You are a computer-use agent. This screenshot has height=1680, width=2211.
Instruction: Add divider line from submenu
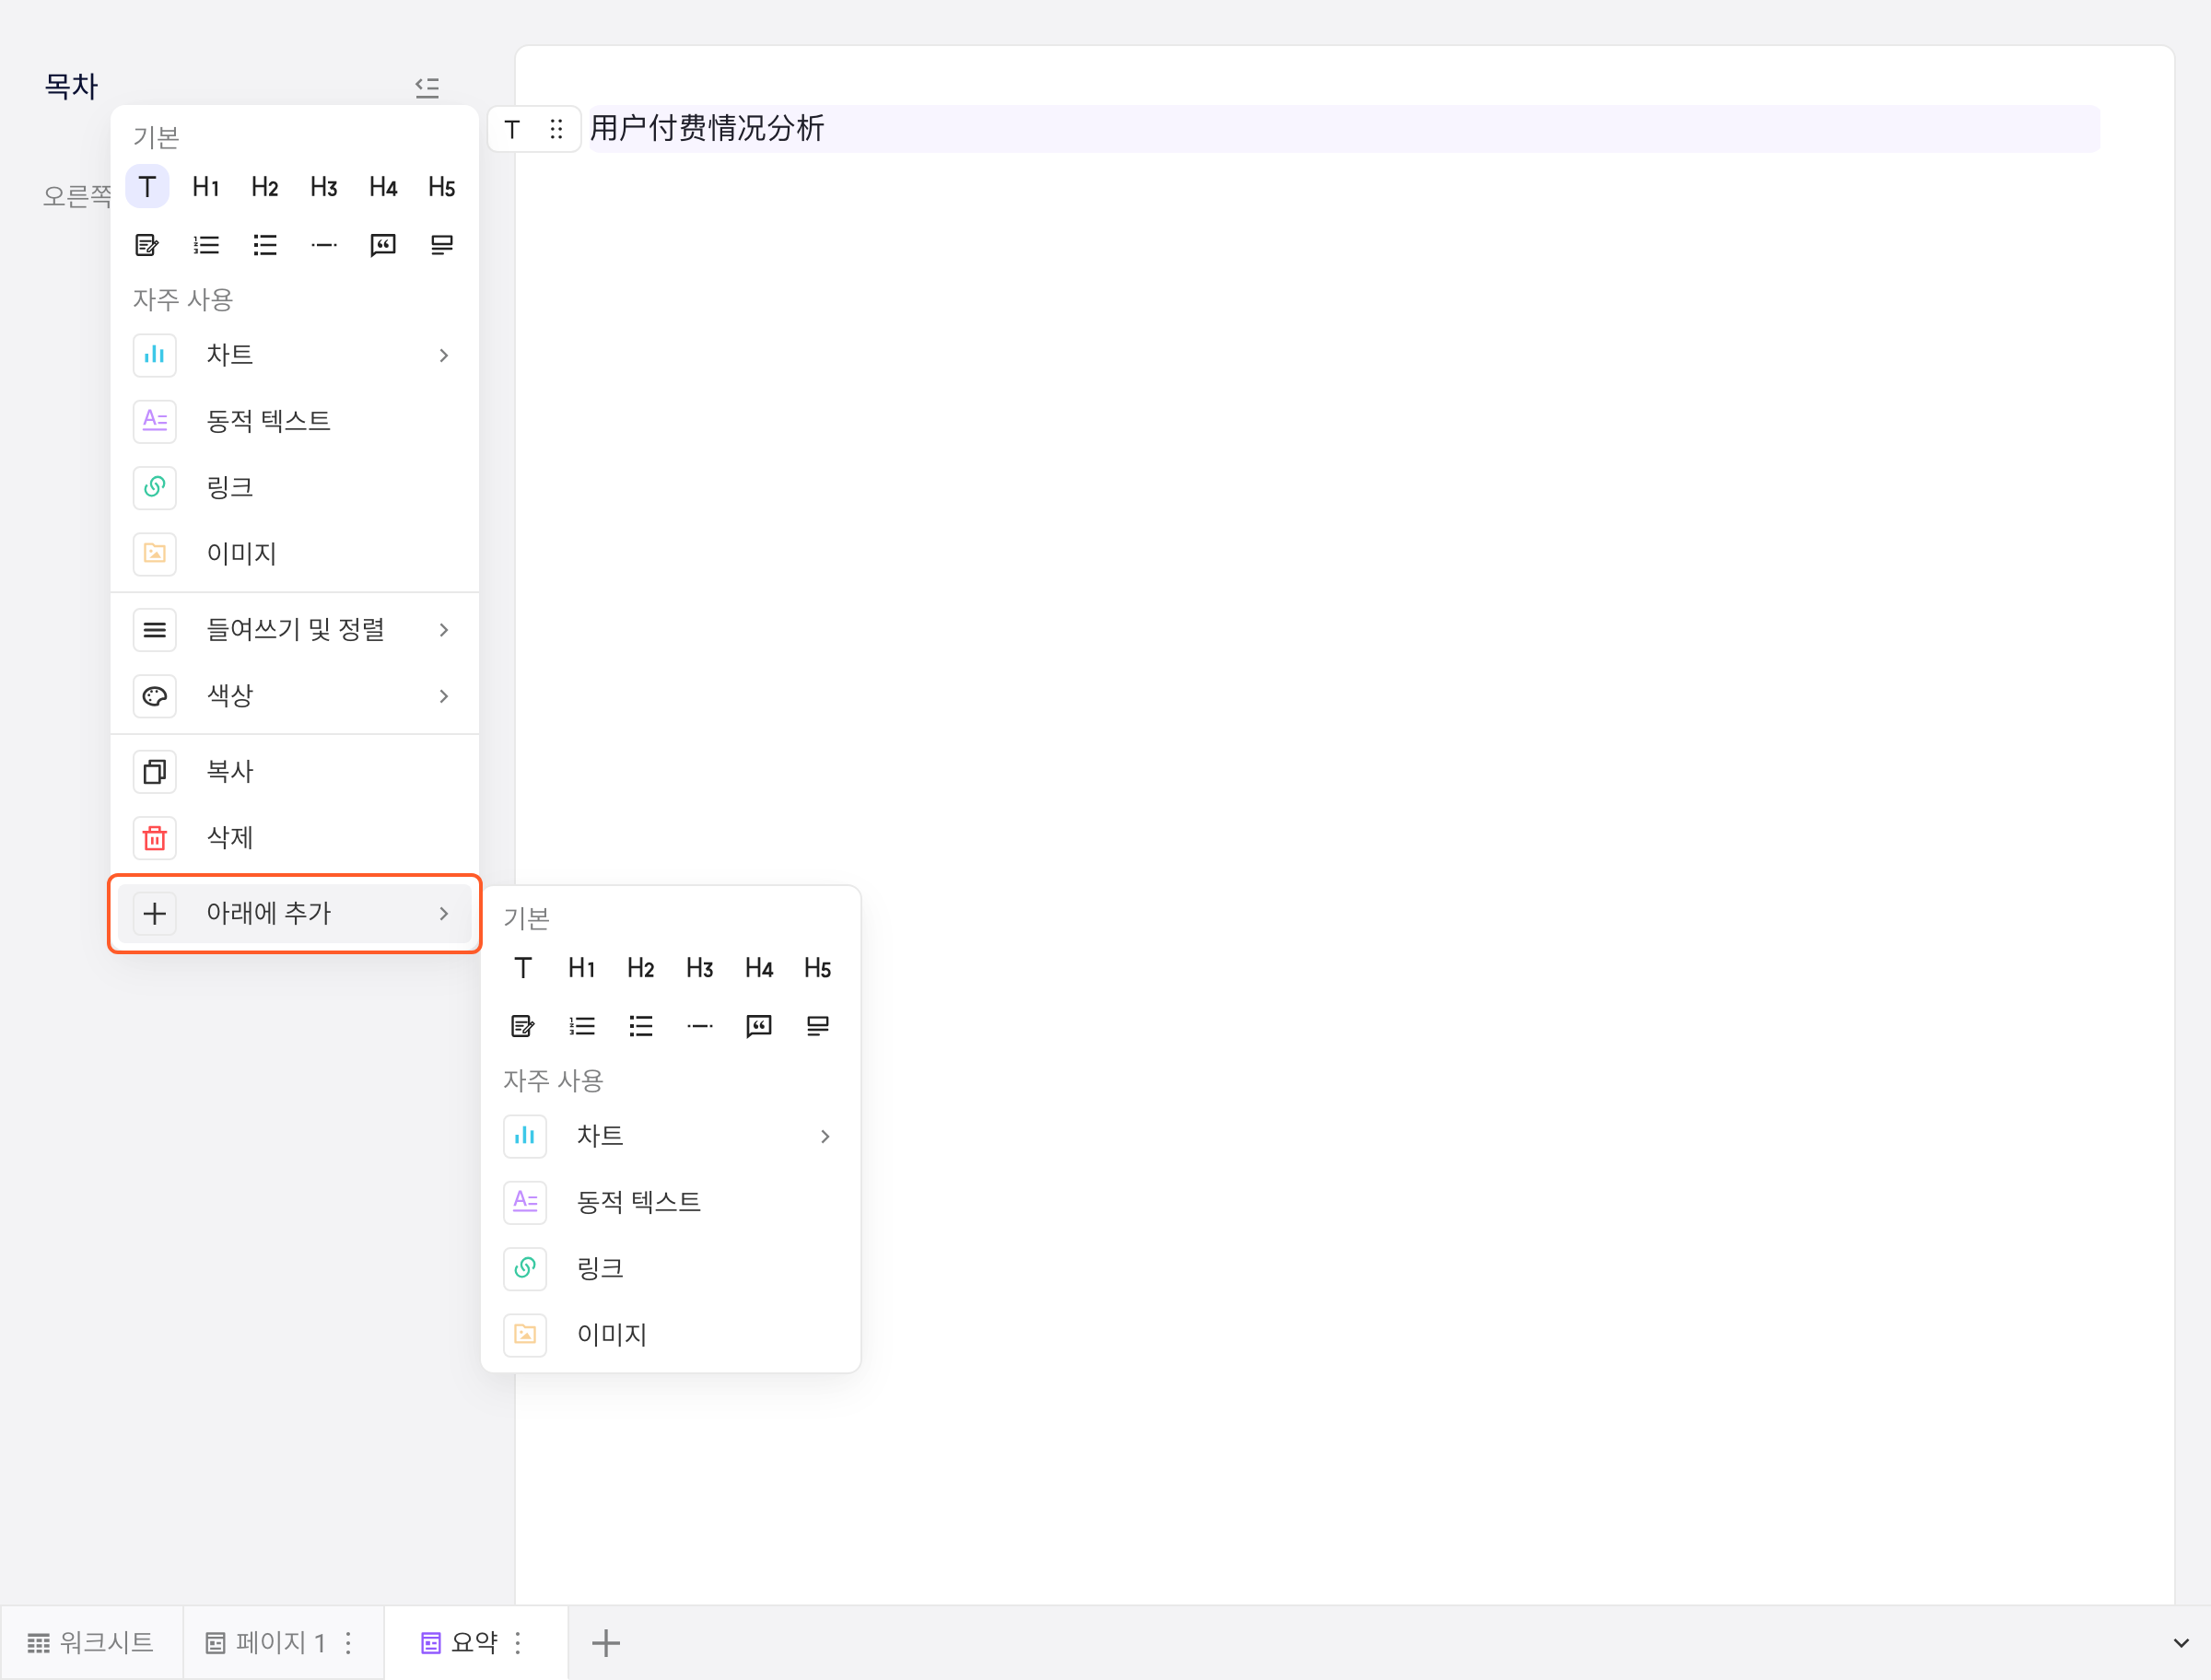[700, 1026]
